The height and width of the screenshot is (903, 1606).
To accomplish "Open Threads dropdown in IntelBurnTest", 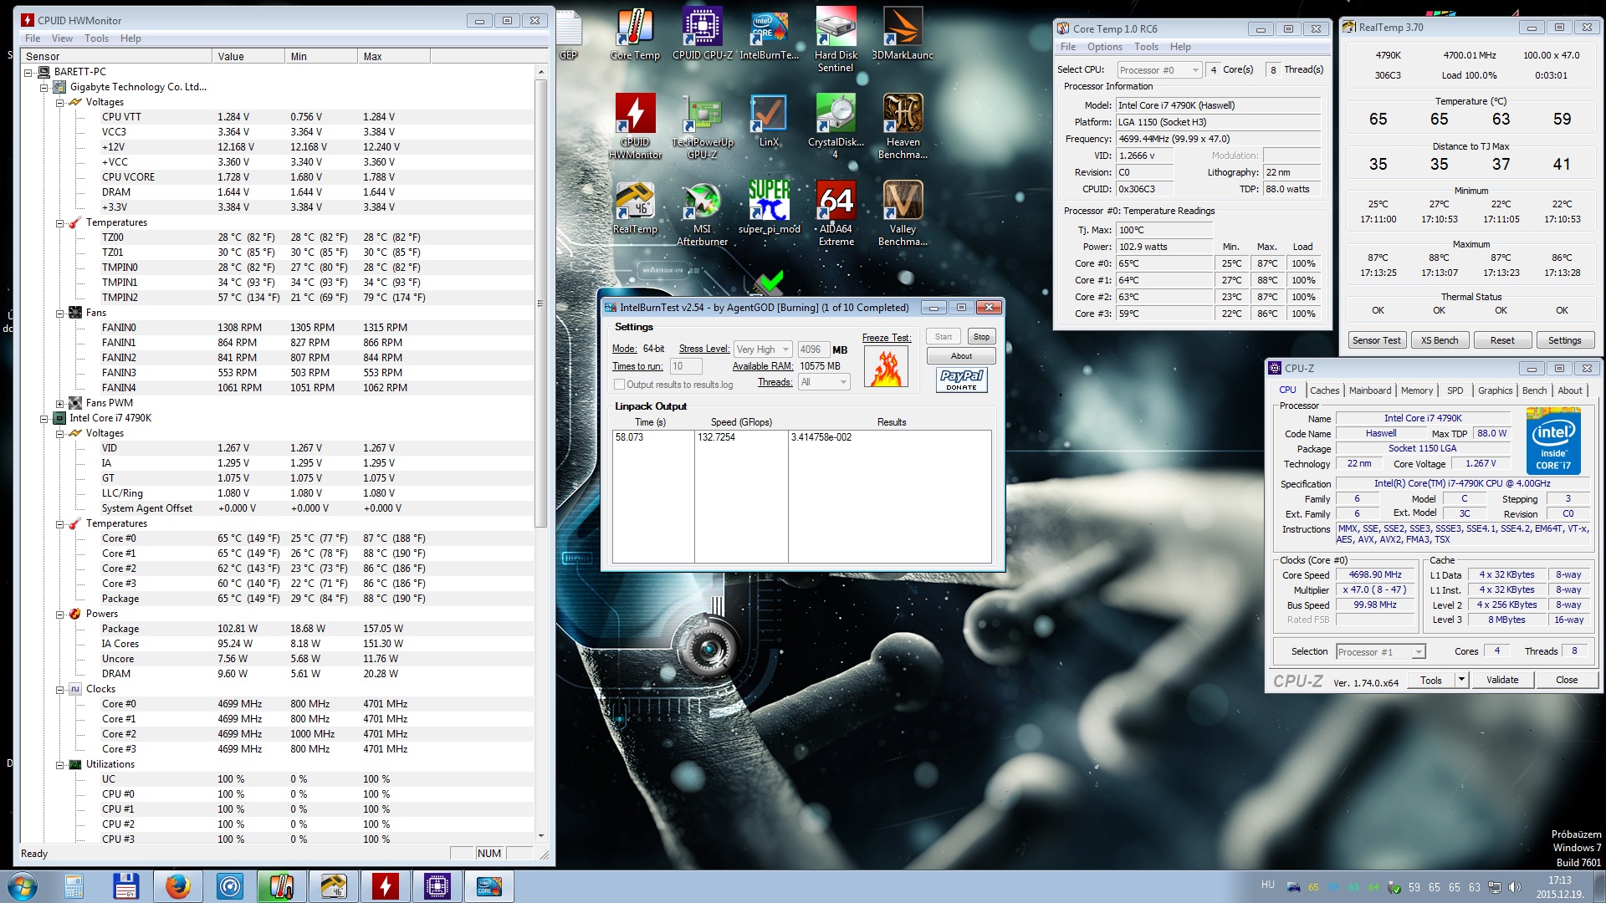I will (x=824, y=382).
